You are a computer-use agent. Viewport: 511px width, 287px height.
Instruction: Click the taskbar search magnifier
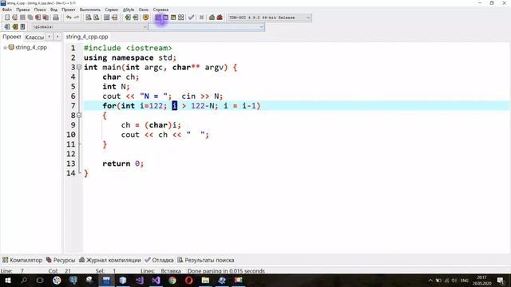[x=24, y=280]
